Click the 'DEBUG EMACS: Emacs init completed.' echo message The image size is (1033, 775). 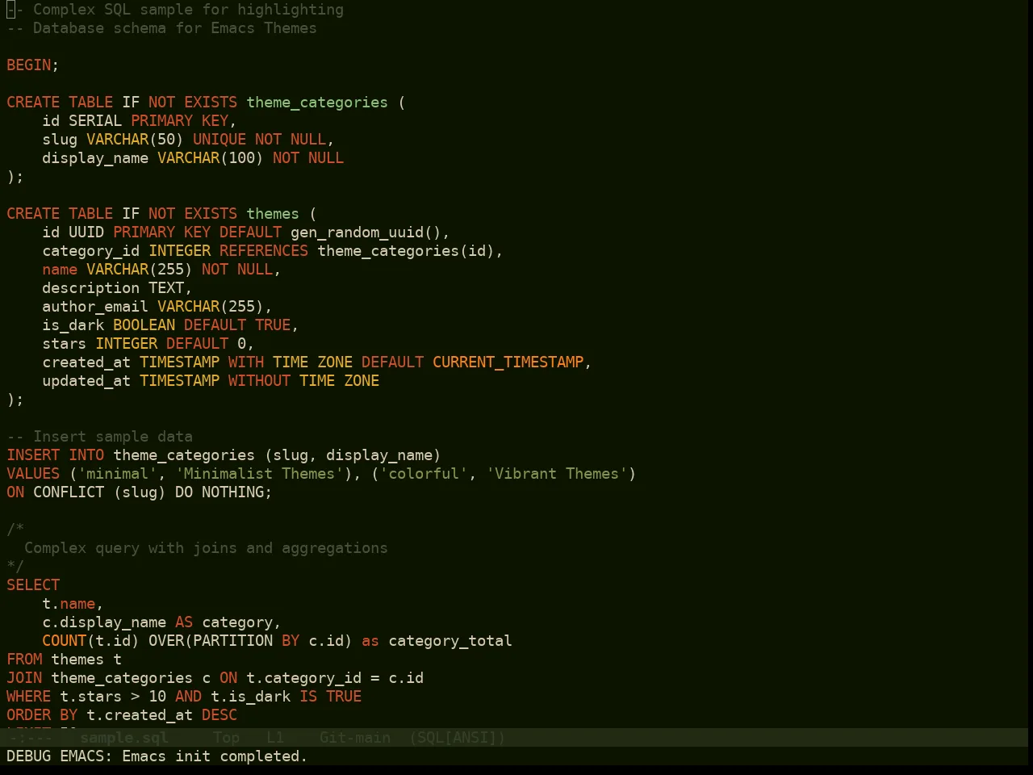[x=157, y=756]
